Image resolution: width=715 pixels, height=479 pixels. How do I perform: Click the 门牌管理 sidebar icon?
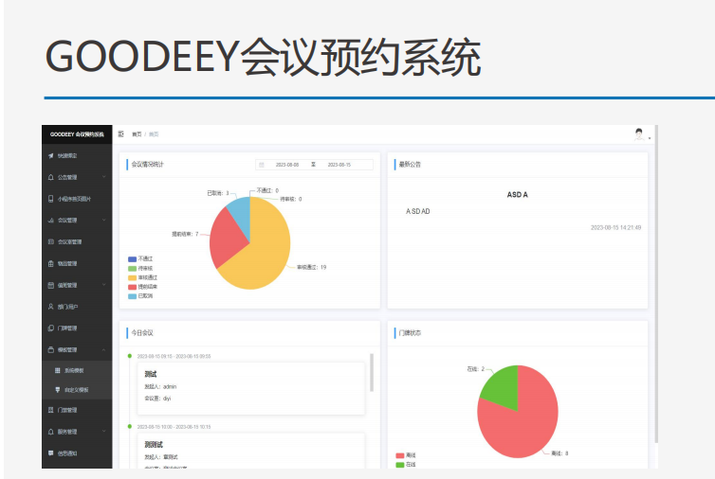click(51, 328)
